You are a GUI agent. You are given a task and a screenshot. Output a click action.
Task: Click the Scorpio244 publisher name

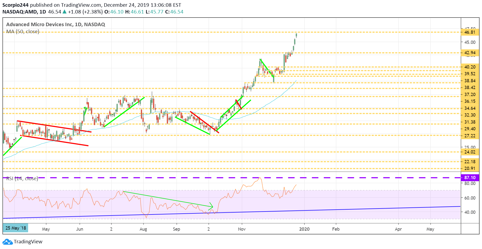point(15,5)
